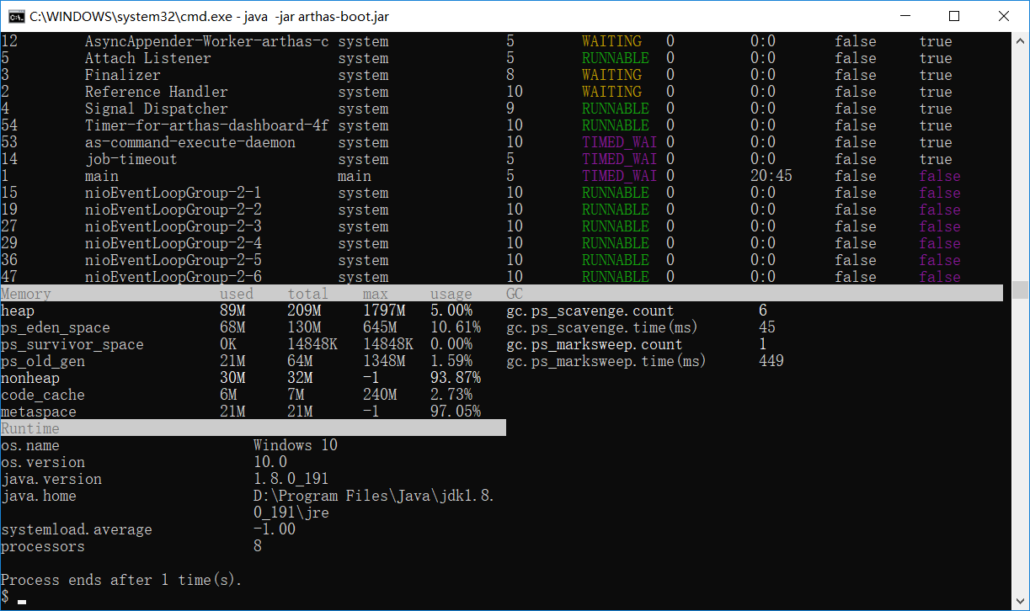
Task: Click the Memory section header
Action: coord(26,294)
